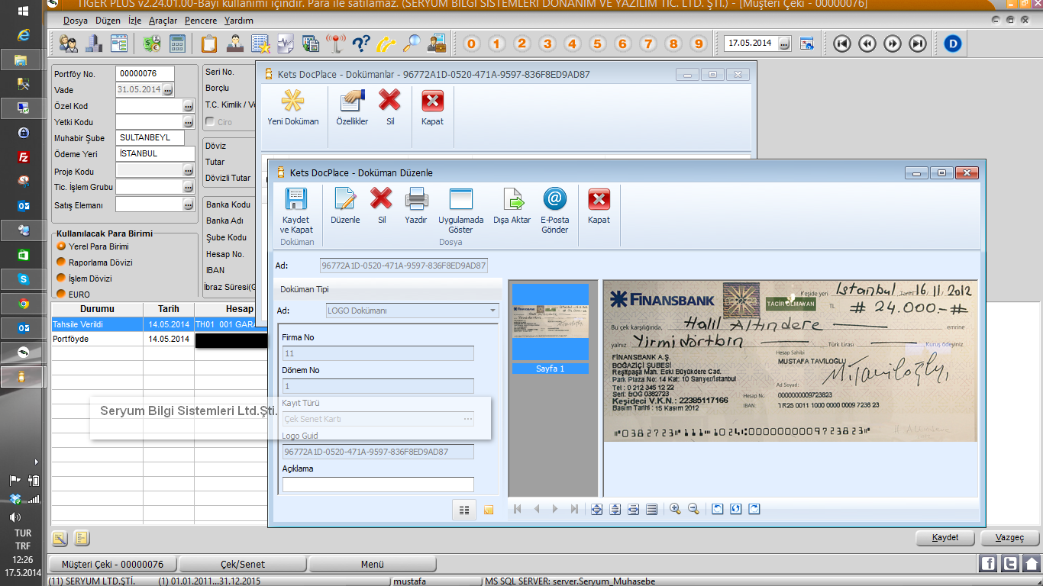Open the Vade date picker button
This screenshot has width=1043, height=586.
click(168, 90)
